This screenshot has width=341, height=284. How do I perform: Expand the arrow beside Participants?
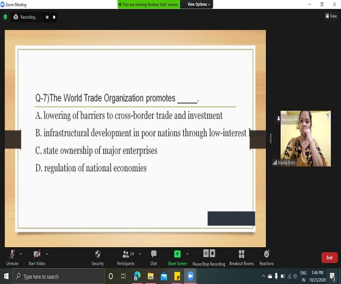tap(140, 254)
